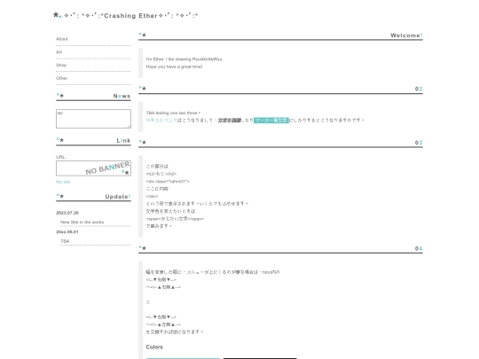
Task: Click the star icon beside site title
Action: click(x=57, y=15)
